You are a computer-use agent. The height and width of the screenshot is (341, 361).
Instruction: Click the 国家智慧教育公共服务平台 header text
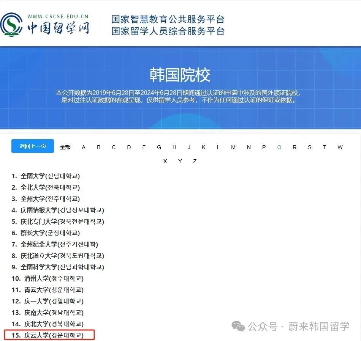pos(168,19)
